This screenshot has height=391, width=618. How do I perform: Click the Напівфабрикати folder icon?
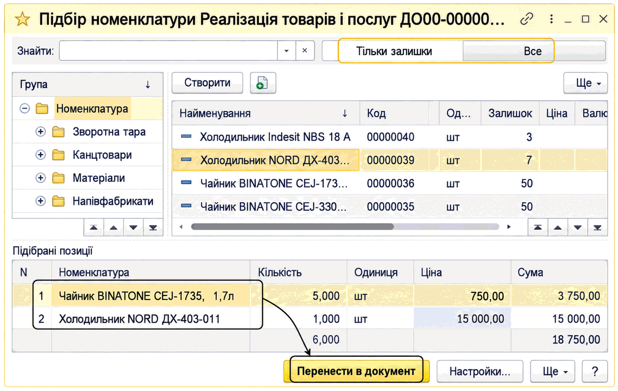[x=58, y=201]
